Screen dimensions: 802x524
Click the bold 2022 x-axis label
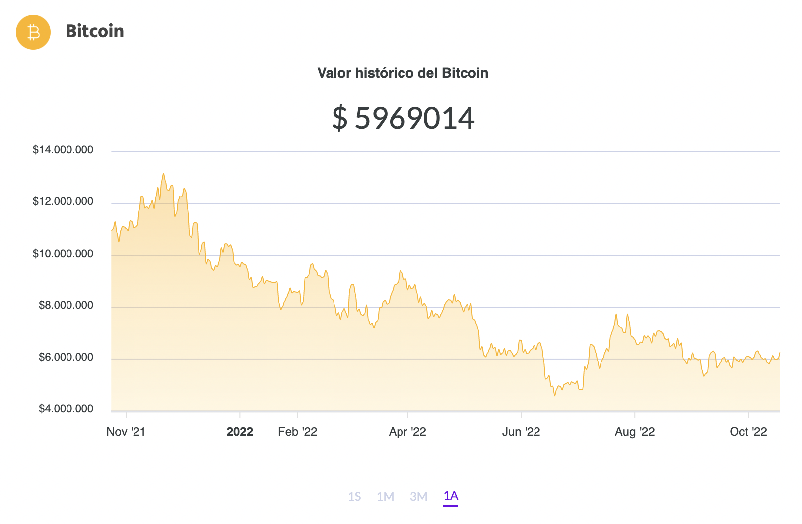[x=240, y=432]
